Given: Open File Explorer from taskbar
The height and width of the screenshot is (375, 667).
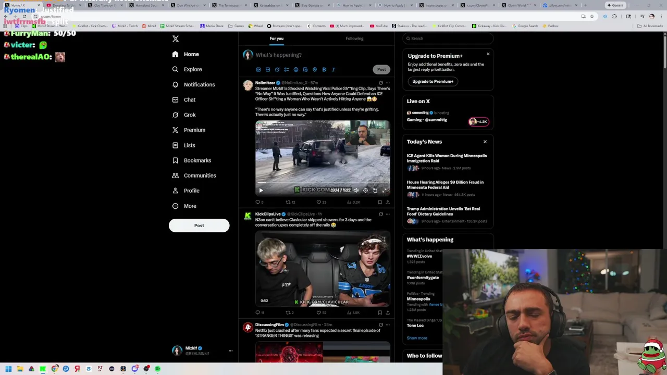Looking at the screenshot, I should point(20,369).
